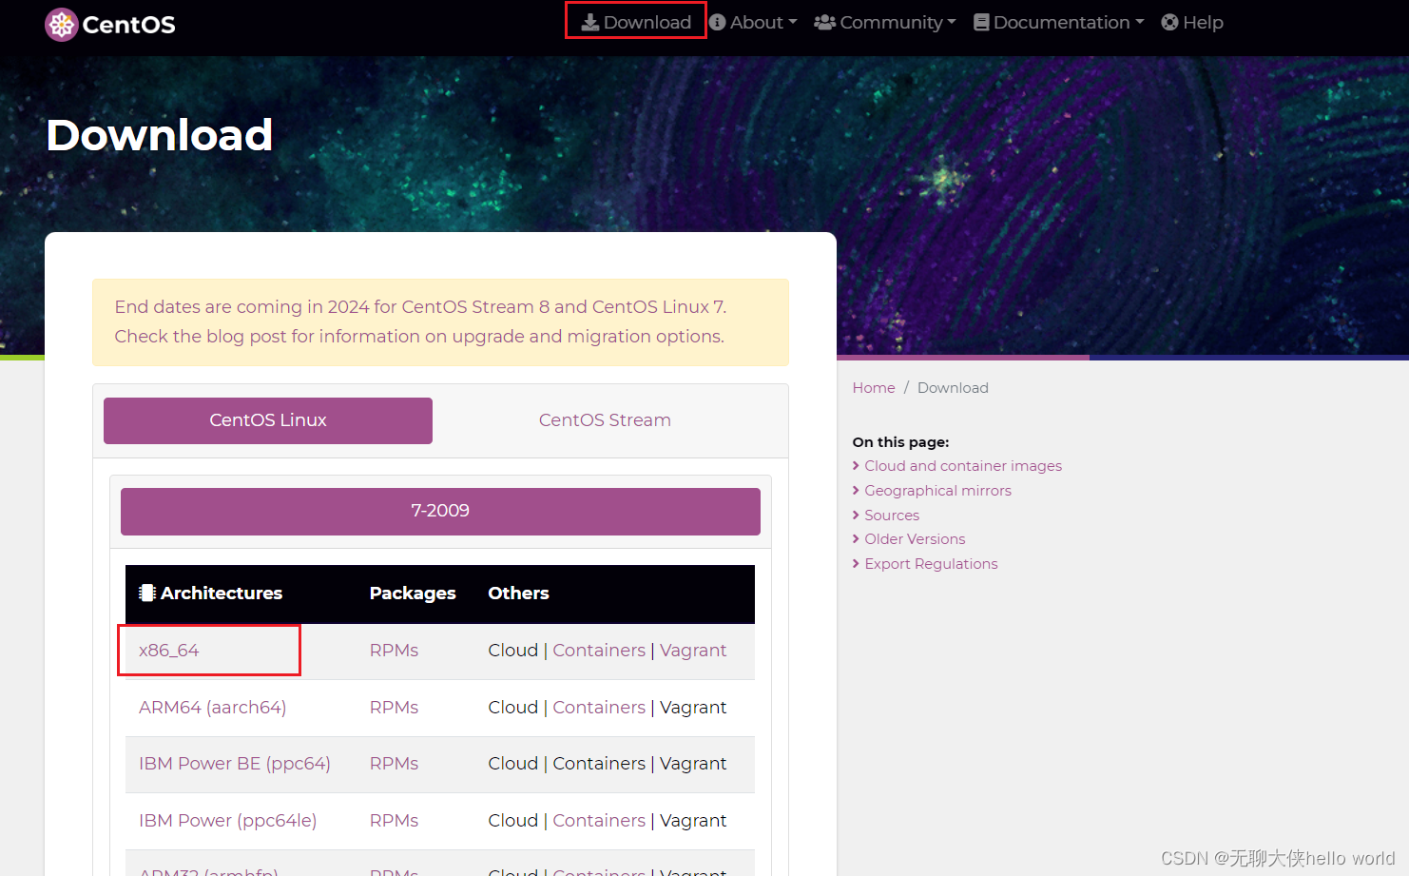Screen dimensions: 1409x876
Task: Open RPMs for ARM64 (aarch64)
Action: pyautogui.click(x=394, y=708)
